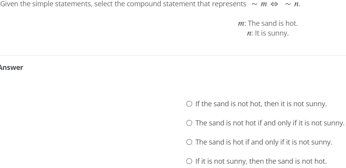Click the italic n in statement definition

click(x=249, y=33)
